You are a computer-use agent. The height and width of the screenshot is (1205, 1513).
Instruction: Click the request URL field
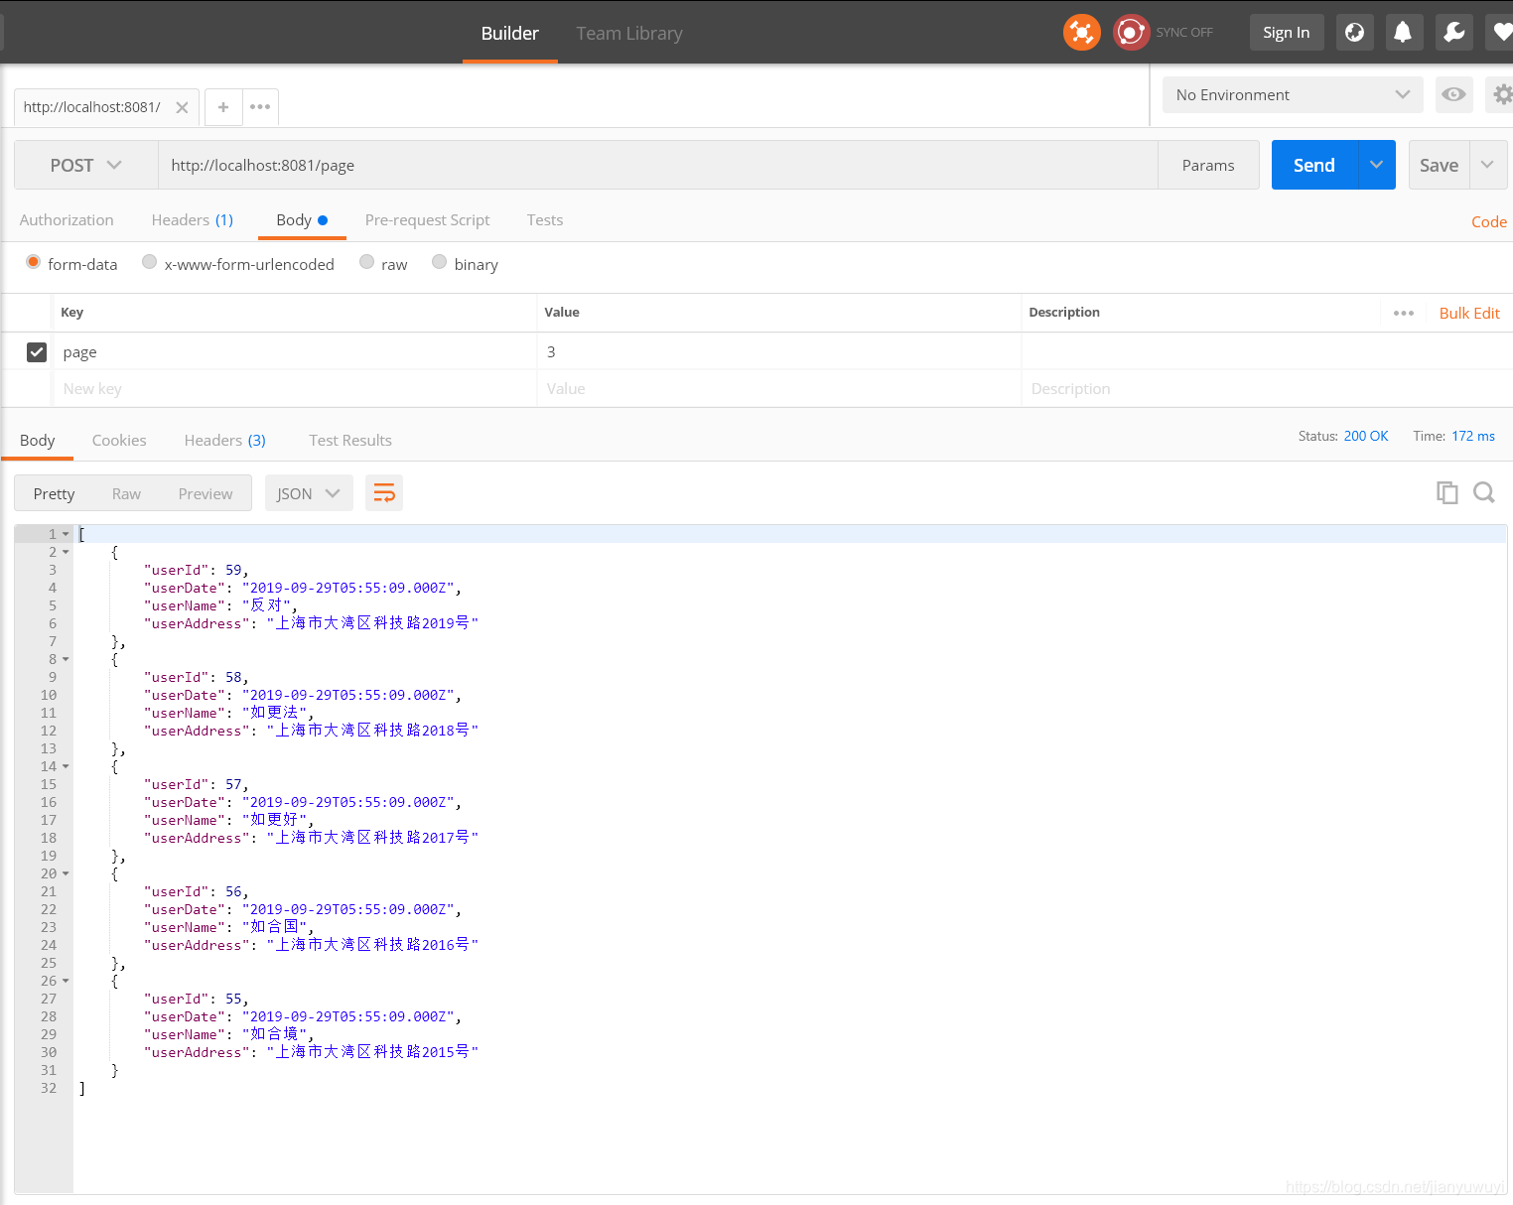click(x=657, y=165)
